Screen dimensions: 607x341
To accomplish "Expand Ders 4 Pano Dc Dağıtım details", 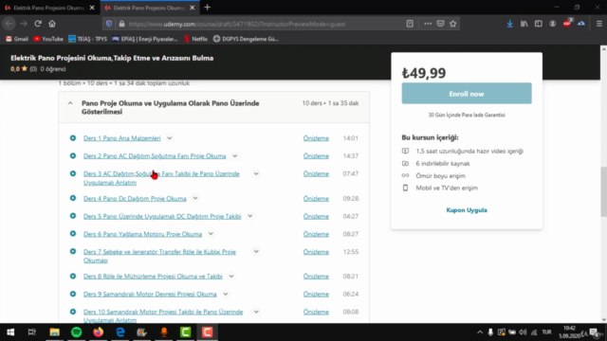I will tap(195, 198).
